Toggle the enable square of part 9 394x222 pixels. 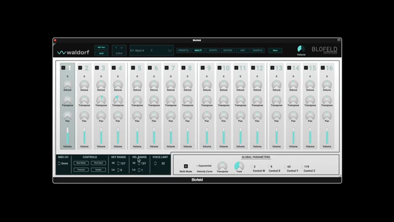[x=203, y=68]
